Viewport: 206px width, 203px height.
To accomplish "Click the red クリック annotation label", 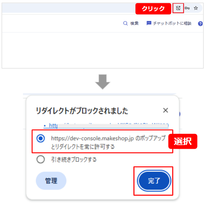I will point(153,9).
